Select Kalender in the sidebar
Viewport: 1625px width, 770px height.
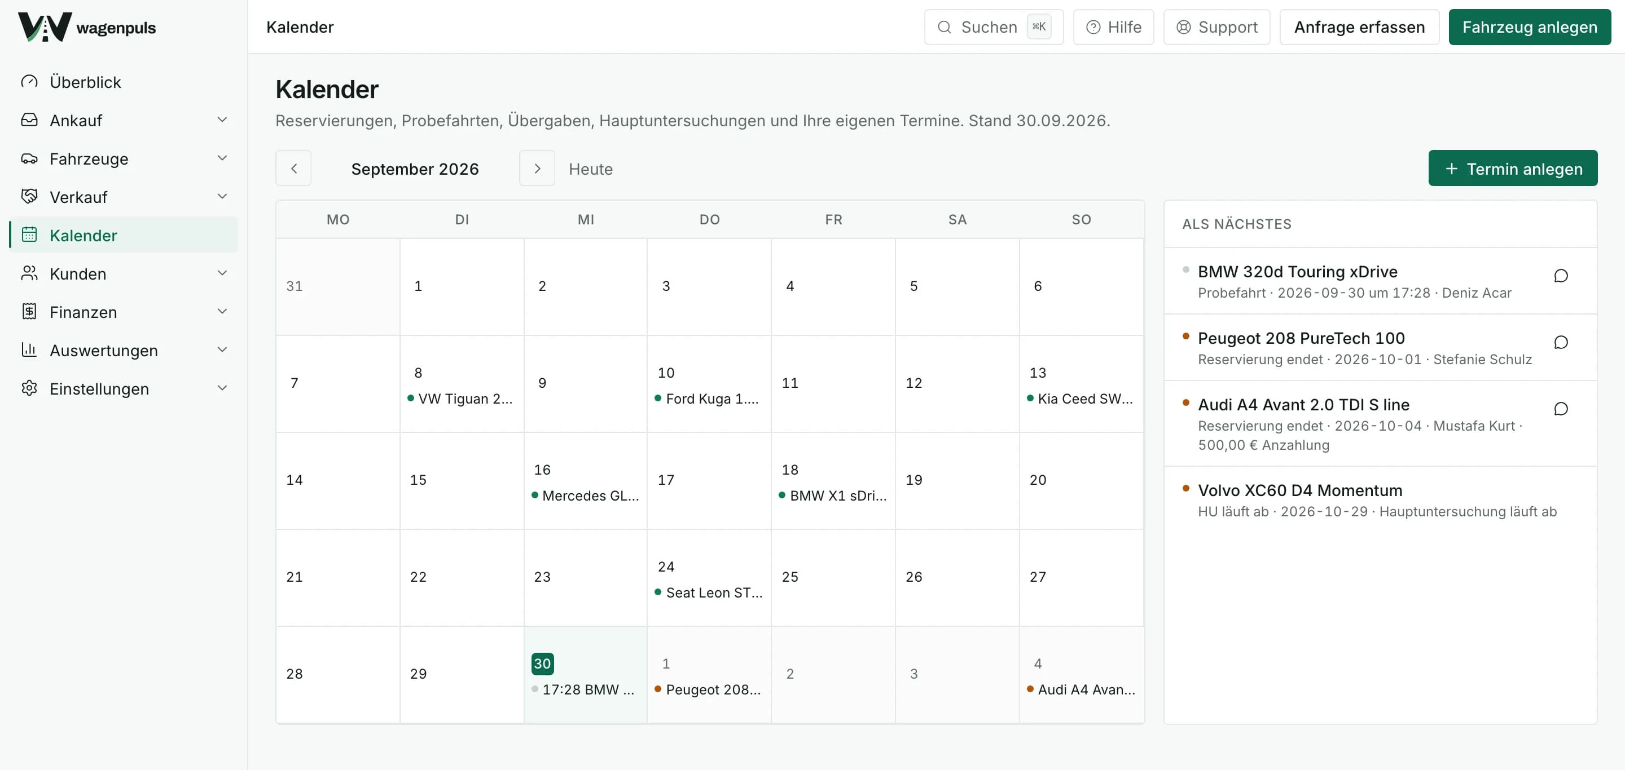click(x=124, y=235)
